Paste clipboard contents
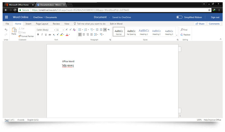The image size is (225, 132). 14,31
